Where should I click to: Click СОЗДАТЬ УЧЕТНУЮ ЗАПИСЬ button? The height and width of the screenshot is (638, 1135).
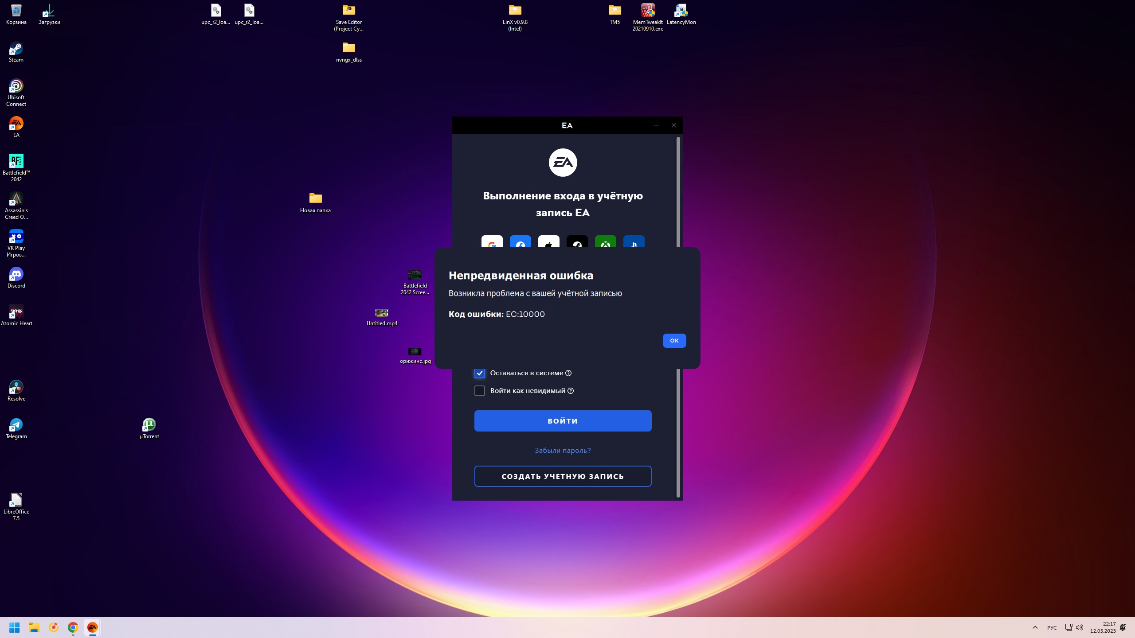(563, 476)
